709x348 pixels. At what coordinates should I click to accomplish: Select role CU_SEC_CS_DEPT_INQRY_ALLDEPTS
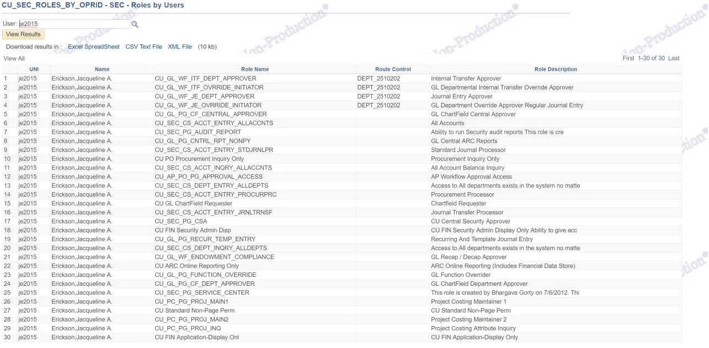click(x=211, y=248)
